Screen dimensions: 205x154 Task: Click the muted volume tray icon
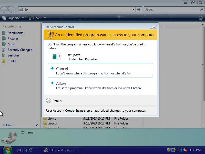click(x=185, y=150)
